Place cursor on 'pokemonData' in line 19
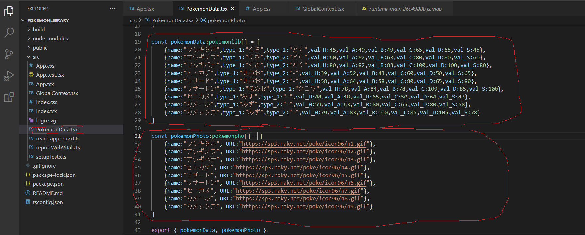The width and height of the screenshot is (585, 235). [188, 42]
